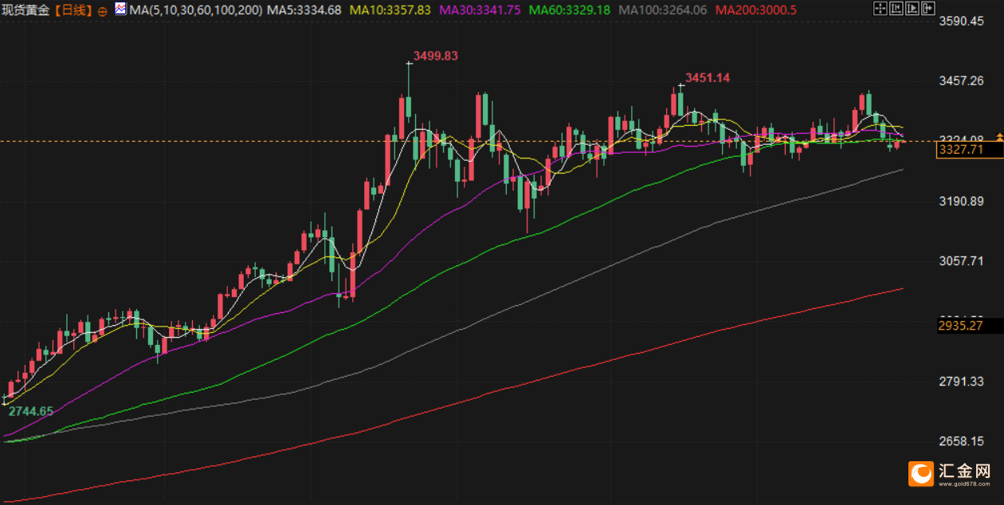The width and height of the screenshot is (1004, 505).
Task: Click the MA10:3357.83 readout
Action: pos(390,10)
